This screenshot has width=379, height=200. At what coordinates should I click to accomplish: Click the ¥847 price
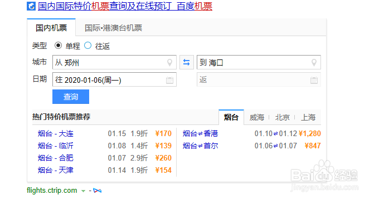coord(313,146)
